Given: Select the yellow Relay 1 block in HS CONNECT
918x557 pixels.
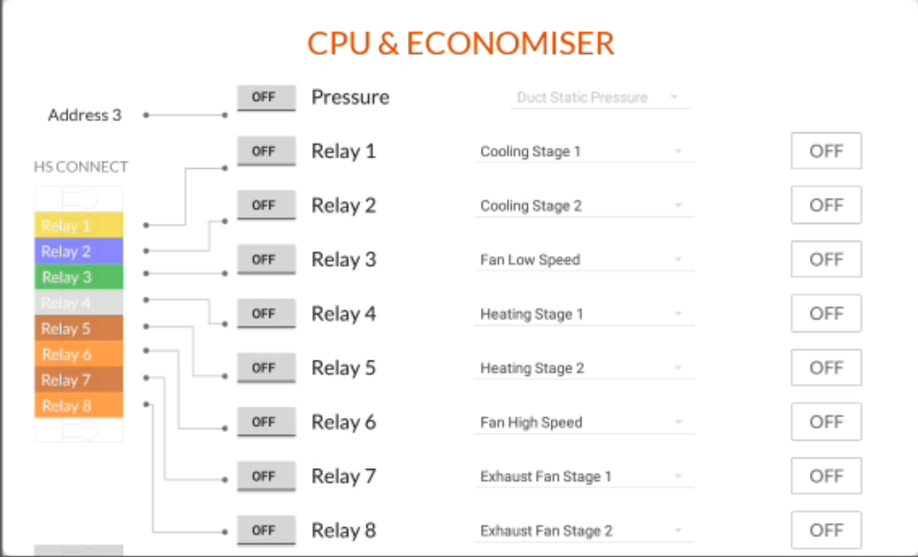Looking at the screenshot, I should pos(78,225).
